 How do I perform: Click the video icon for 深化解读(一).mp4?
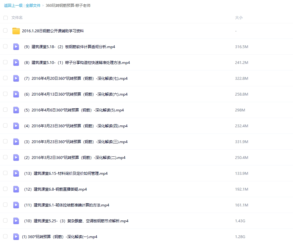click(x=16, y=237)
